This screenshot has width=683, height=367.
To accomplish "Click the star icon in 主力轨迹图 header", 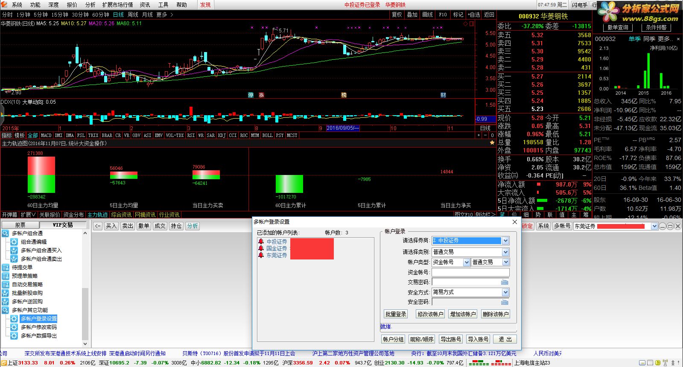I will (x=492, y=143).
